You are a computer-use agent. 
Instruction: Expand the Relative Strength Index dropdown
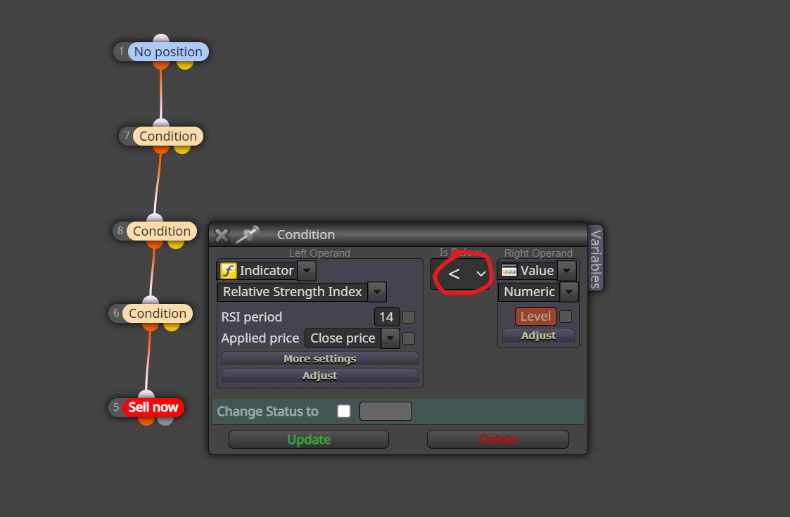tap(377, 292)
